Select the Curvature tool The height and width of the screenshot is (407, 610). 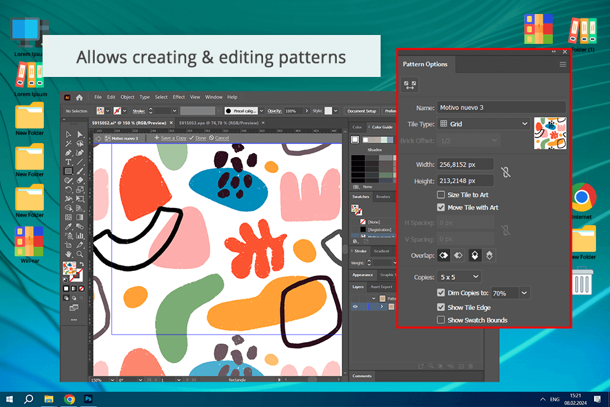pyautogui.click(x=80, y=153)
